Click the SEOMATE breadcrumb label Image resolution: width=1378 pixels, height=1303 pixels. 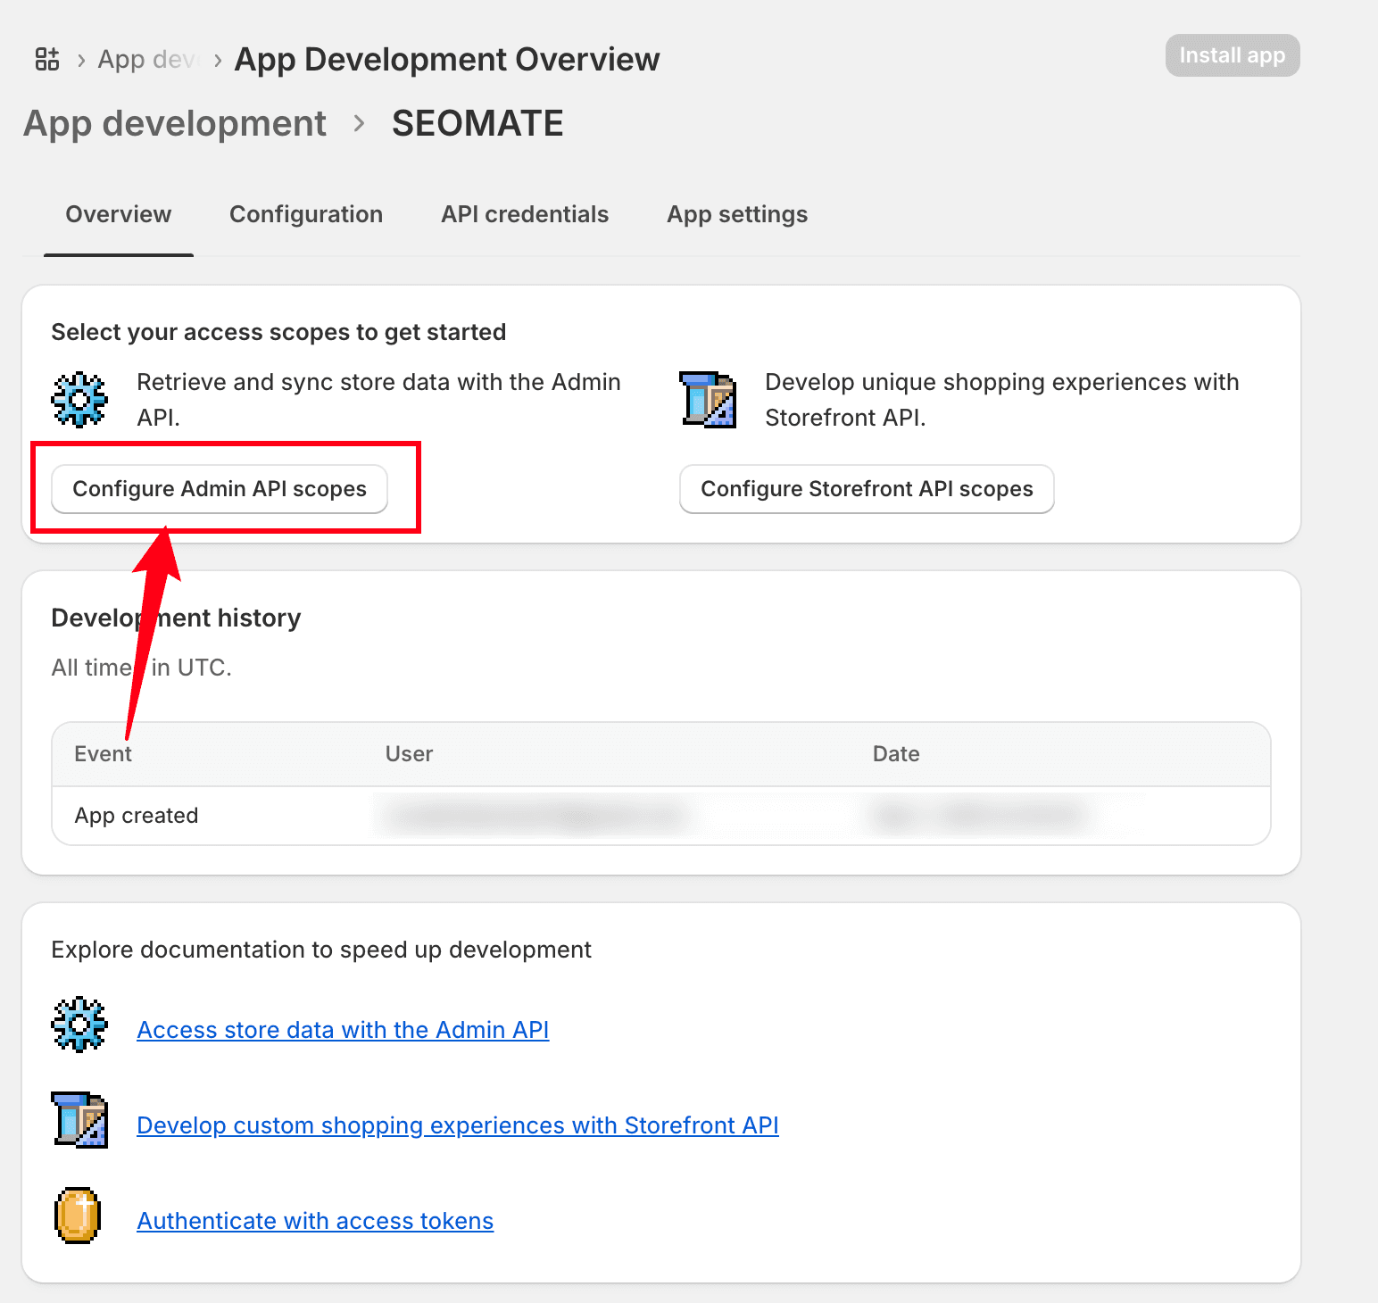(477, 123)
